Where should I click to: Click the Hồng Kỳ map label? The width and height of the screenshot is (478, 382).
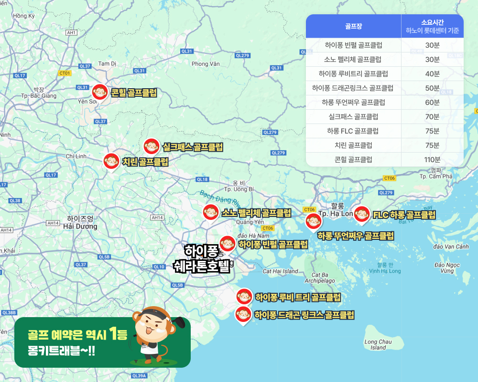[x=24, y=16]
